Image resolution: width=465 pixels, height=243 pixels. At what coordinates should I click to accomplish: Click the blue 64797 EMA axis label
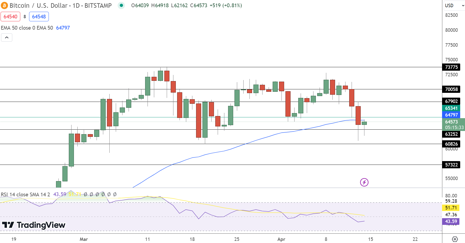tap(451, 115)
